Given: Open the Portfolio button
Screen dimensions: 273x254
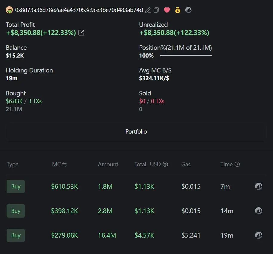Looking at the screenshot, I should click(136, 132).
